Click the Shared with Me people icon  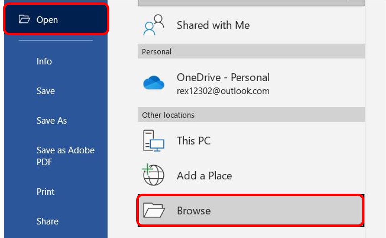pos(153,25)
